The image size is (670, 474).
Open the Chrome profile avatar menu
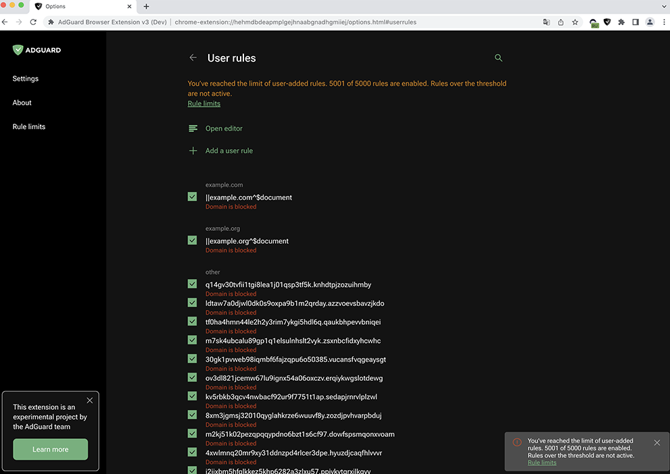coord(650,22)
